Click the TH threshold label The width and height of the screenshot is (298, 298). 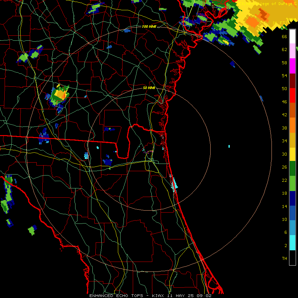coord(284,259)
